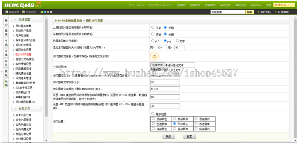Viewport: 298px width, 144px height.
Task: Open 数据库备份/还原 in sidebar
Action: 25,83
